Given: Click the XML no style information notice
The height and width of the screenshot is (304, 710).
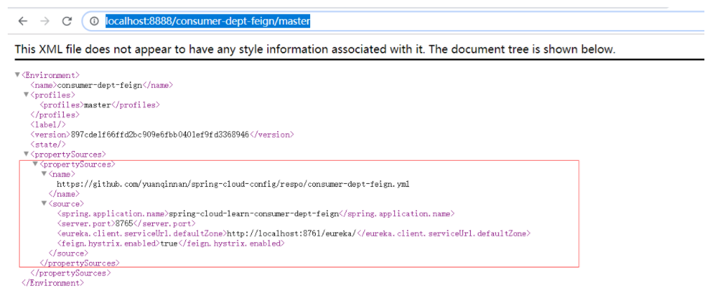Looking at the screenshot, I should [315, 49].
